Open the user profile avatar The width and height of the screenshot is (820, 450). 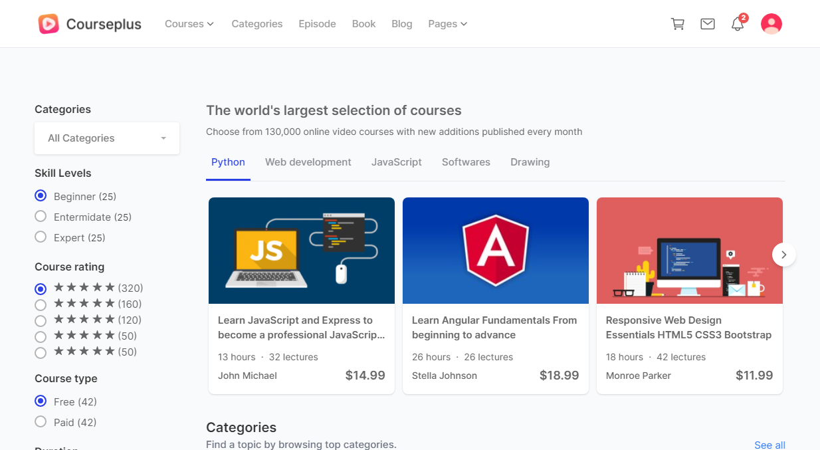pyautogui.click(x=771, y=24)
